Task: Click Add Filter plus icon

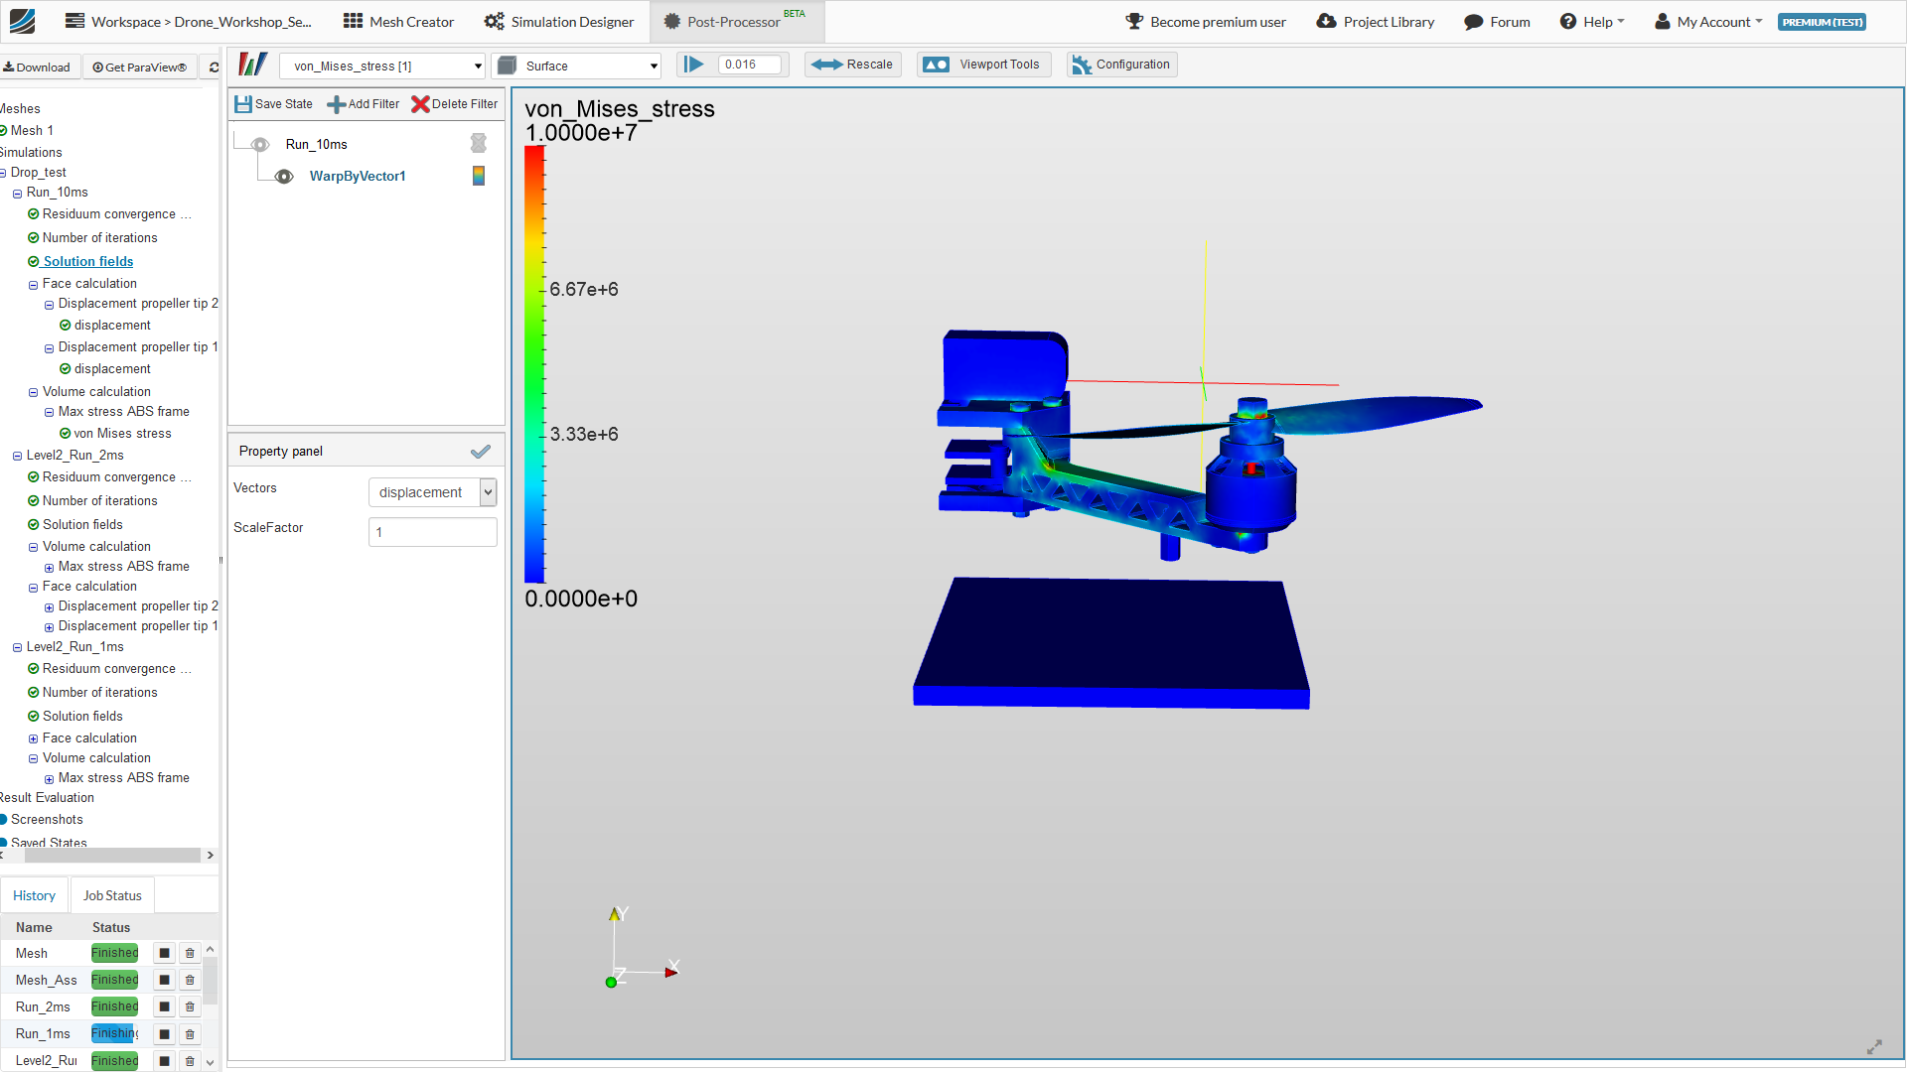Action: (337, 104)
